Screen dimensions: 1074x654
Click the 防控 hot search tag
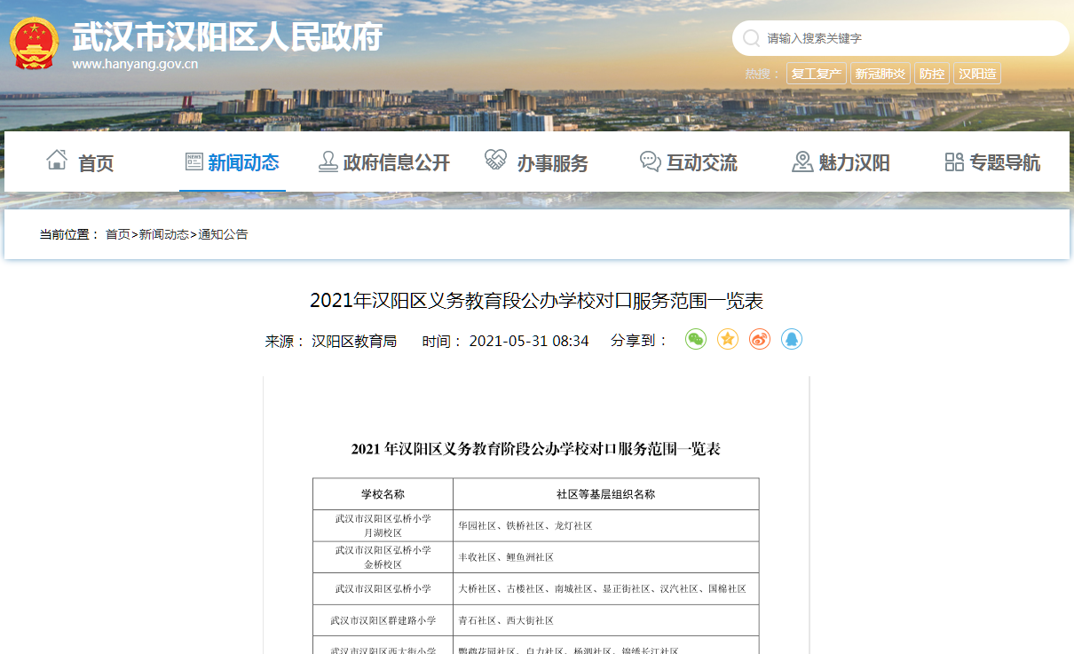click(x=932, y=73)
